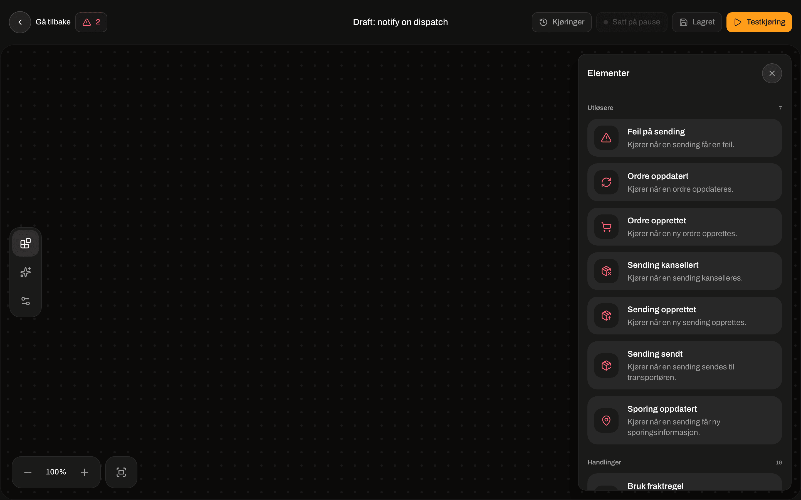
Task: Click the Gå tilbake label
Action: (x=53, y=22)
